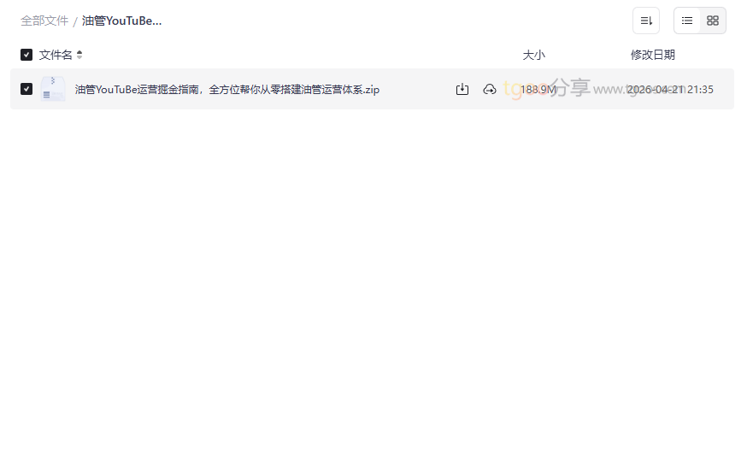Open the sort order menu button
Screen dimensions: 747x460
pyautogui.click(x=645, y=21)
